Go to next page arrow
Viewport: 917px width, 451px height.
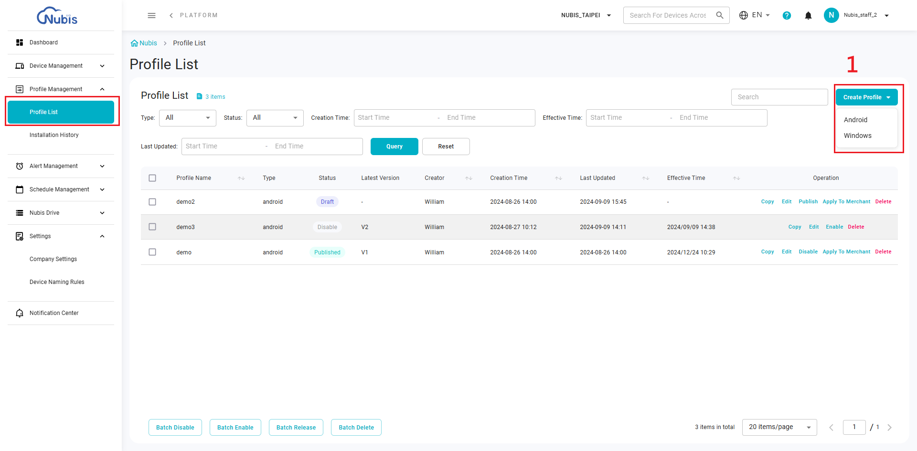889,428
